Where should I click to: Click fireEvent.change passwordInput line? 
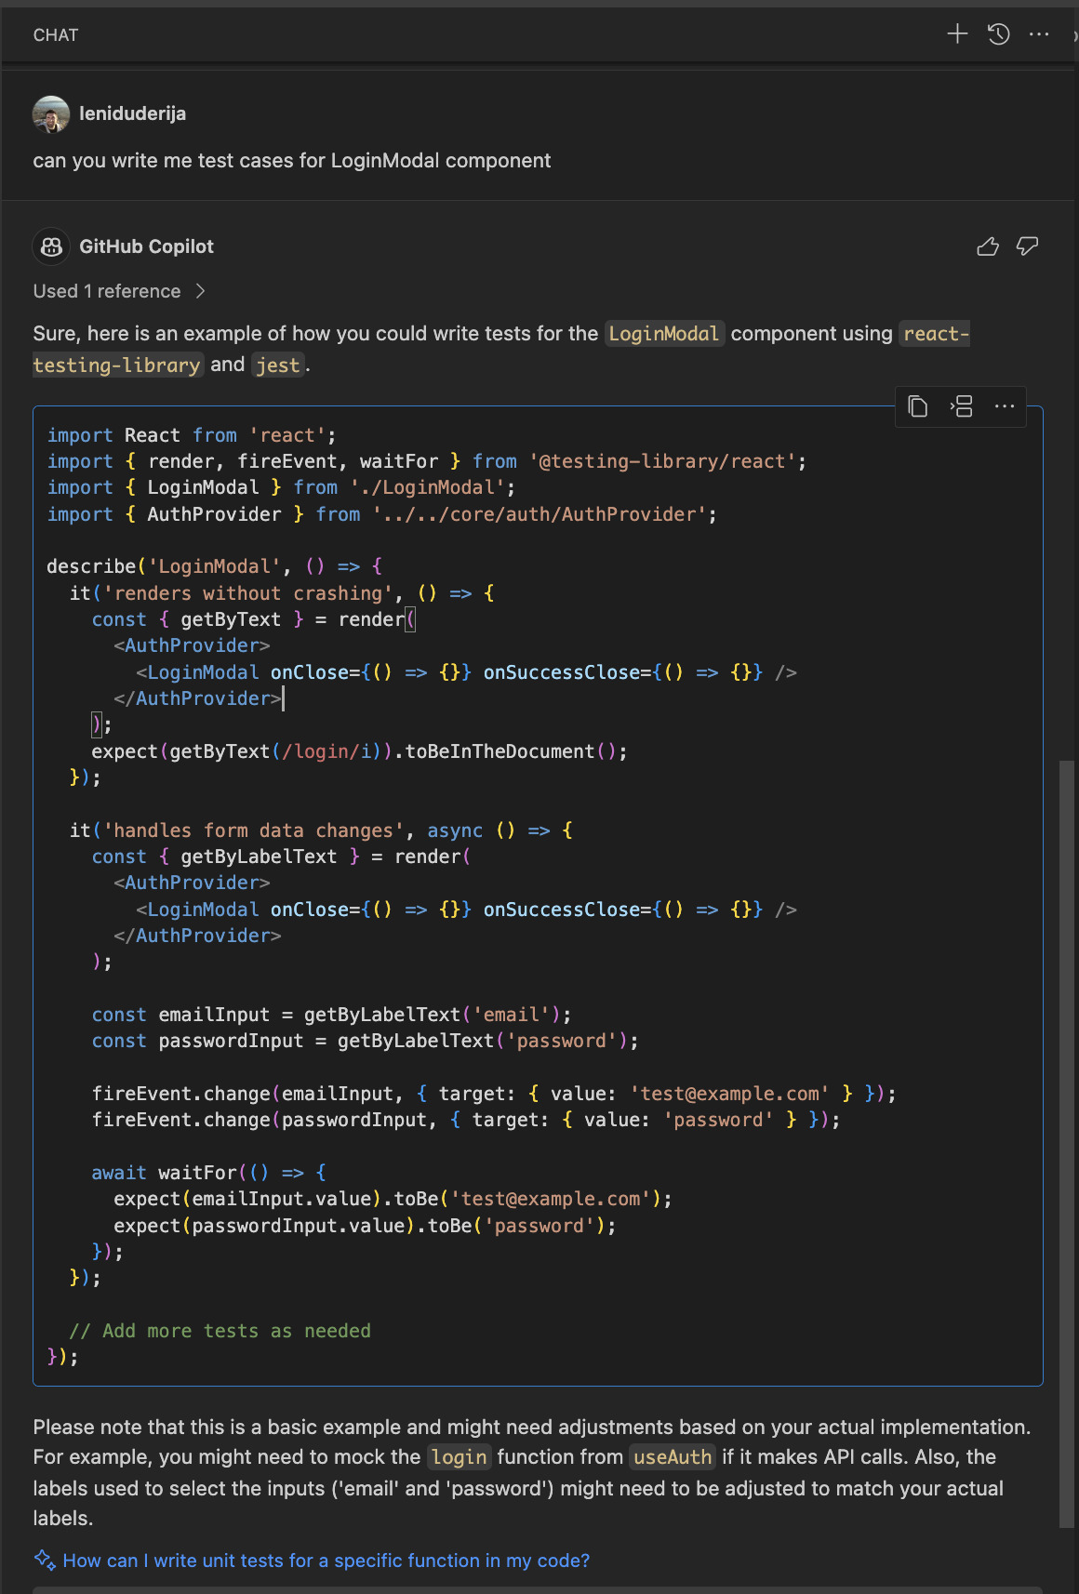click(x=466, y=1120)
